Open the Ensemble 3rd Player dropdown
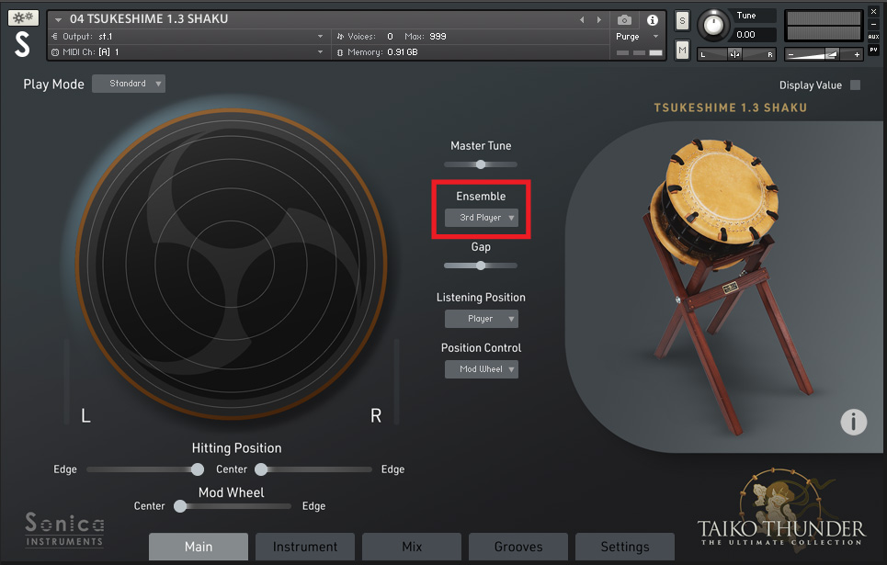The width and height of the screenshot is (887, 565). coord(482,218)
